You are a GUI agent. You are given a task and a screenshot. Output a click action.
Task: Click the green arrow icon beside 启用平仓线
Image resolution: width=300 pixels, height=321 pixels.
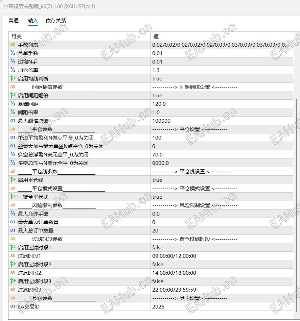13,180
